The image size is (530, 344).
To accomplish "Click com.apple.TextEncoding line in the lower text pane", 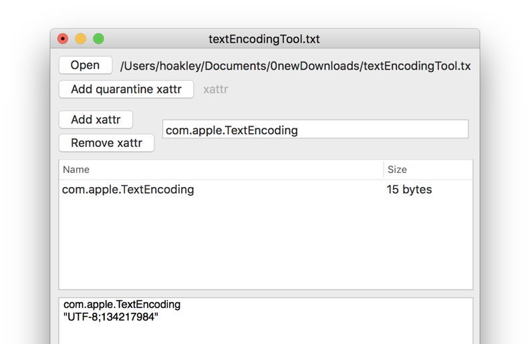I will pos(122,305).
